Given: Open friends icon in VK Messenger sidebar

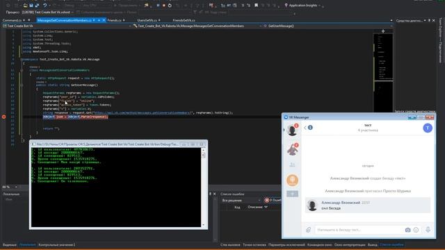Looking at the screenshot, I should pyautogui.click(x=292, y=165).
